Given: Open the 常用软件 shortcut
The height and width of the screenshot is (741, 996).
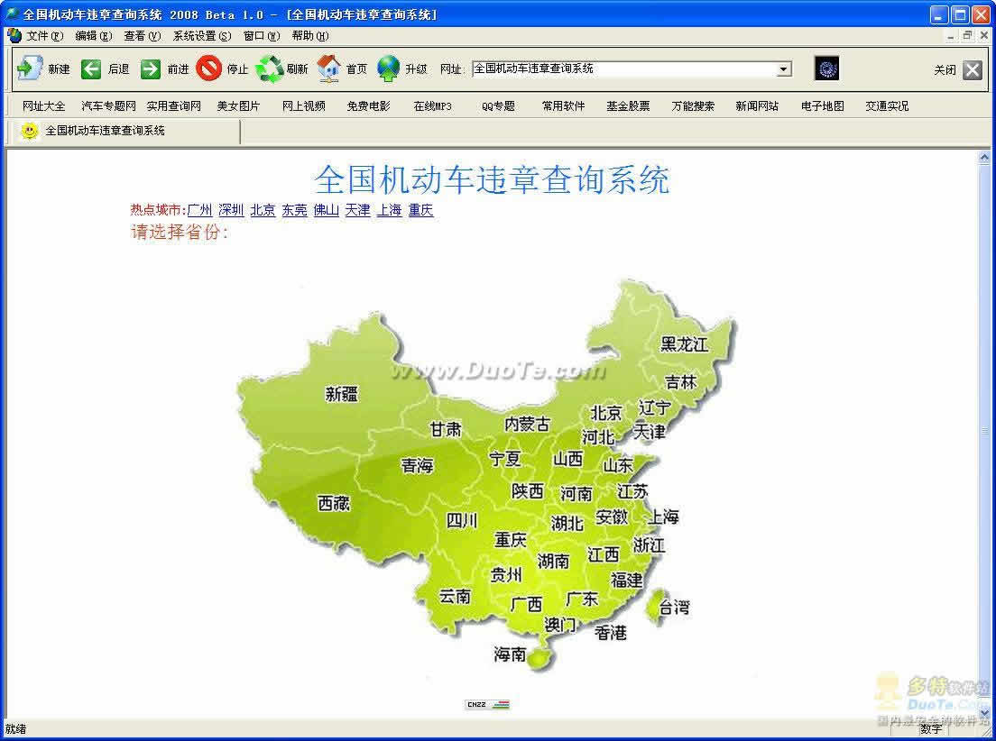Looking at the screenshot, I should click(564, 106).
